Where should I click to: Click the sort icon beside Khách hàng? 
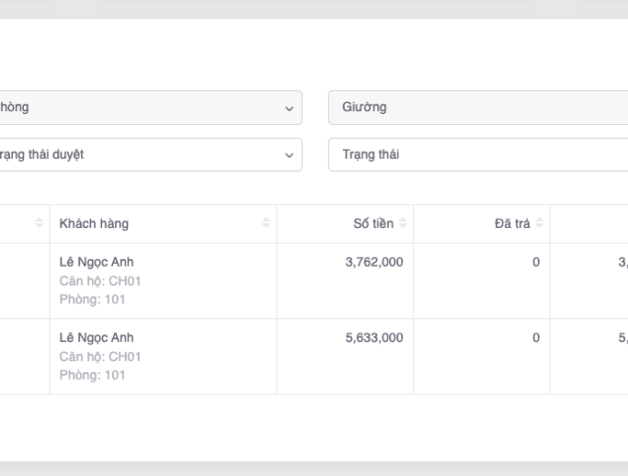click(x=265, y=224)
